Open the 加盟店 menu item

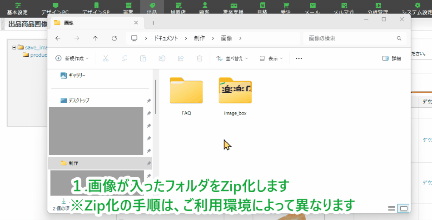pyautogui.click(x=178, y=8)
